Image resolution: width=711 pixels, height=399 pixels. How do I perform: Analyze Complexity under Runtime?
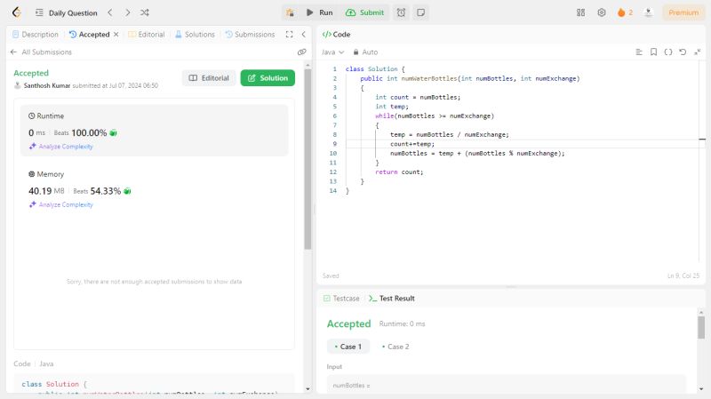[61, 147]
